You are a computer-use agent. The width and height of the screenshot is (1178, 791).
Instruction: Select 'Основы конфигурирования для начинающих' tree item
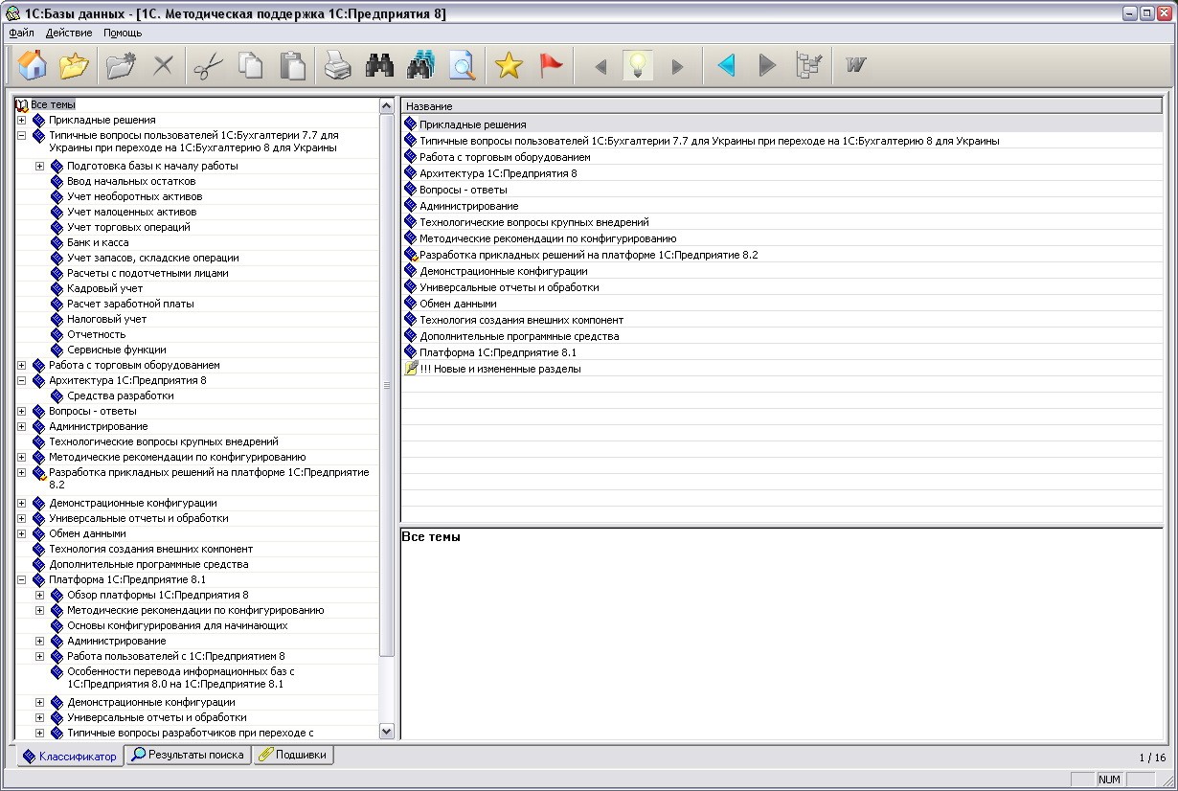[177, 625]
